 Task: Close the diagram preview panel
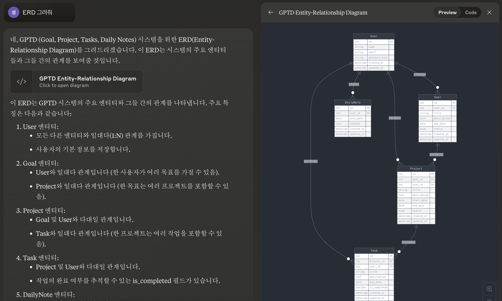point(489,12)
